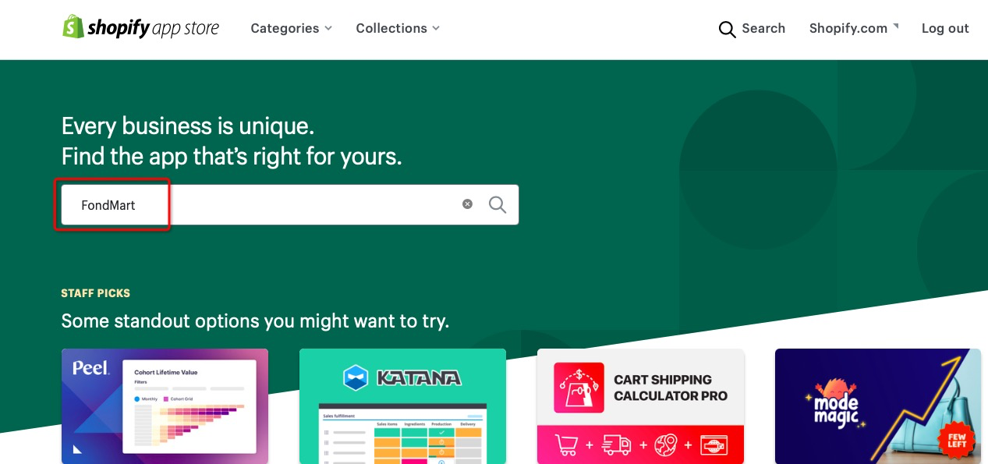Select text 'Some standout options you might want to try.'
Image resolution: width=988 pixels, height=464 pixels.
[x=255, y=321]
